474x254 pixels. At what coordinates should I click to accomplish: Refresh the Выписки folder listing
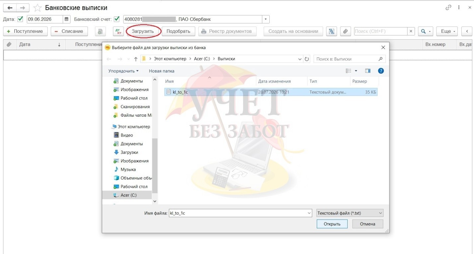click(307, 59)
